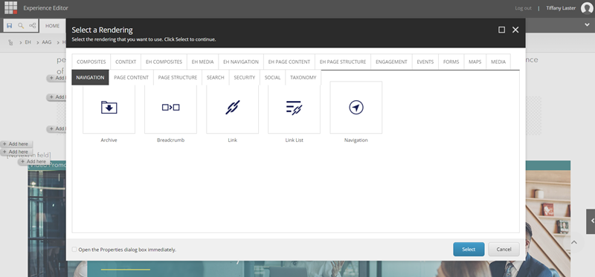
Task: Click the Log out link
Action: [x=524, y=8]
